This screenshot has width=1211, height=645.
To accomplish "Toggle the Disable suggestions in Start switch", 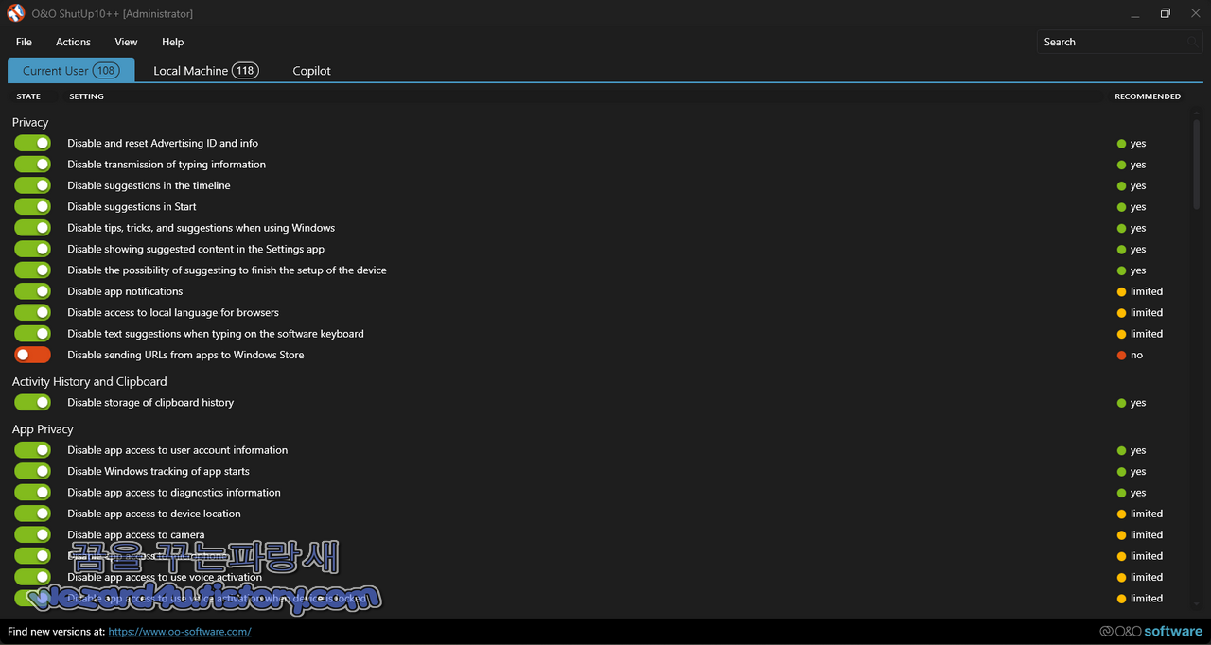I will tap(32, 206).
